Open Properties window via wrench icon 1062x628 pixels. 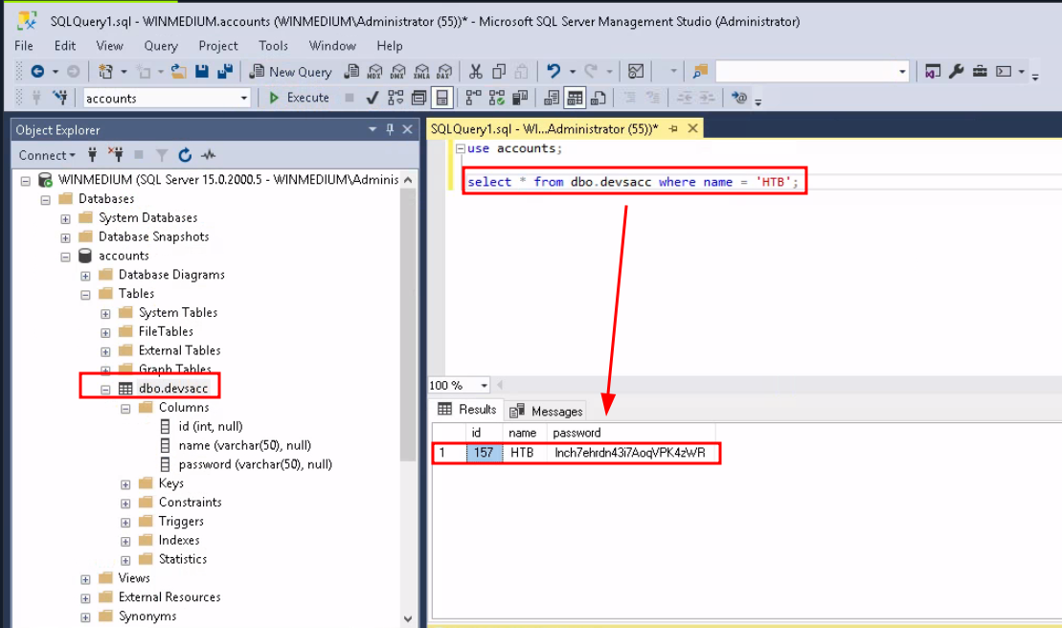click(x=956, y=72)
